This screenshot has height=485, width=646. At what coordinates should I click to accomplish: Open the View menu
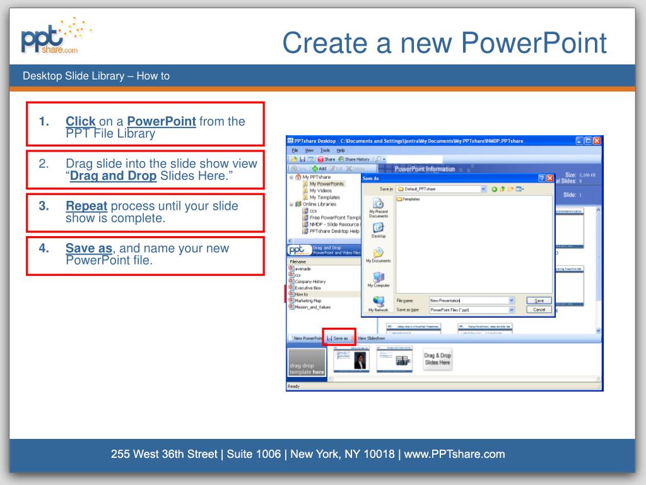(309, 150)
